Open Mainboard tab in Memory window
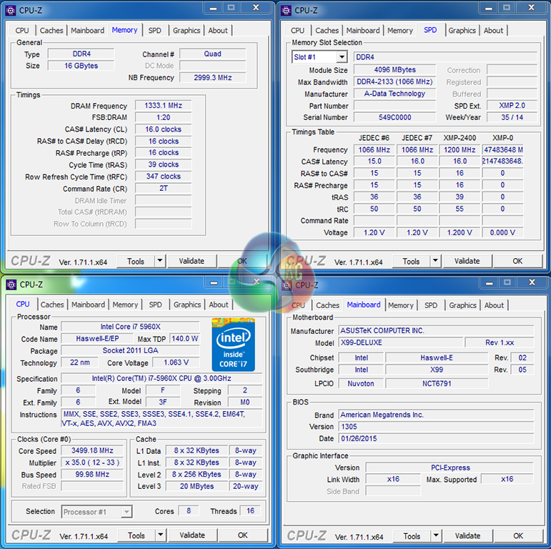551x549 pixels. [x=87, y=31]
